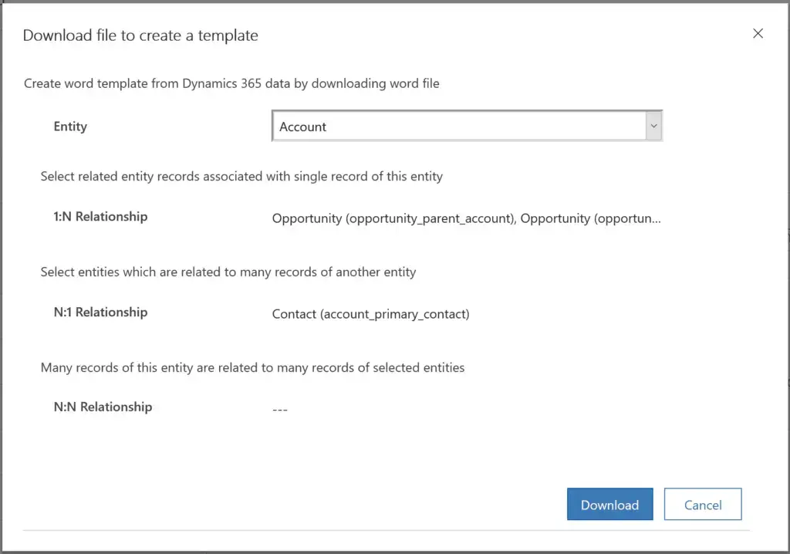Click the Download button
Screen dimensions: 790x554
pos(609,504)
